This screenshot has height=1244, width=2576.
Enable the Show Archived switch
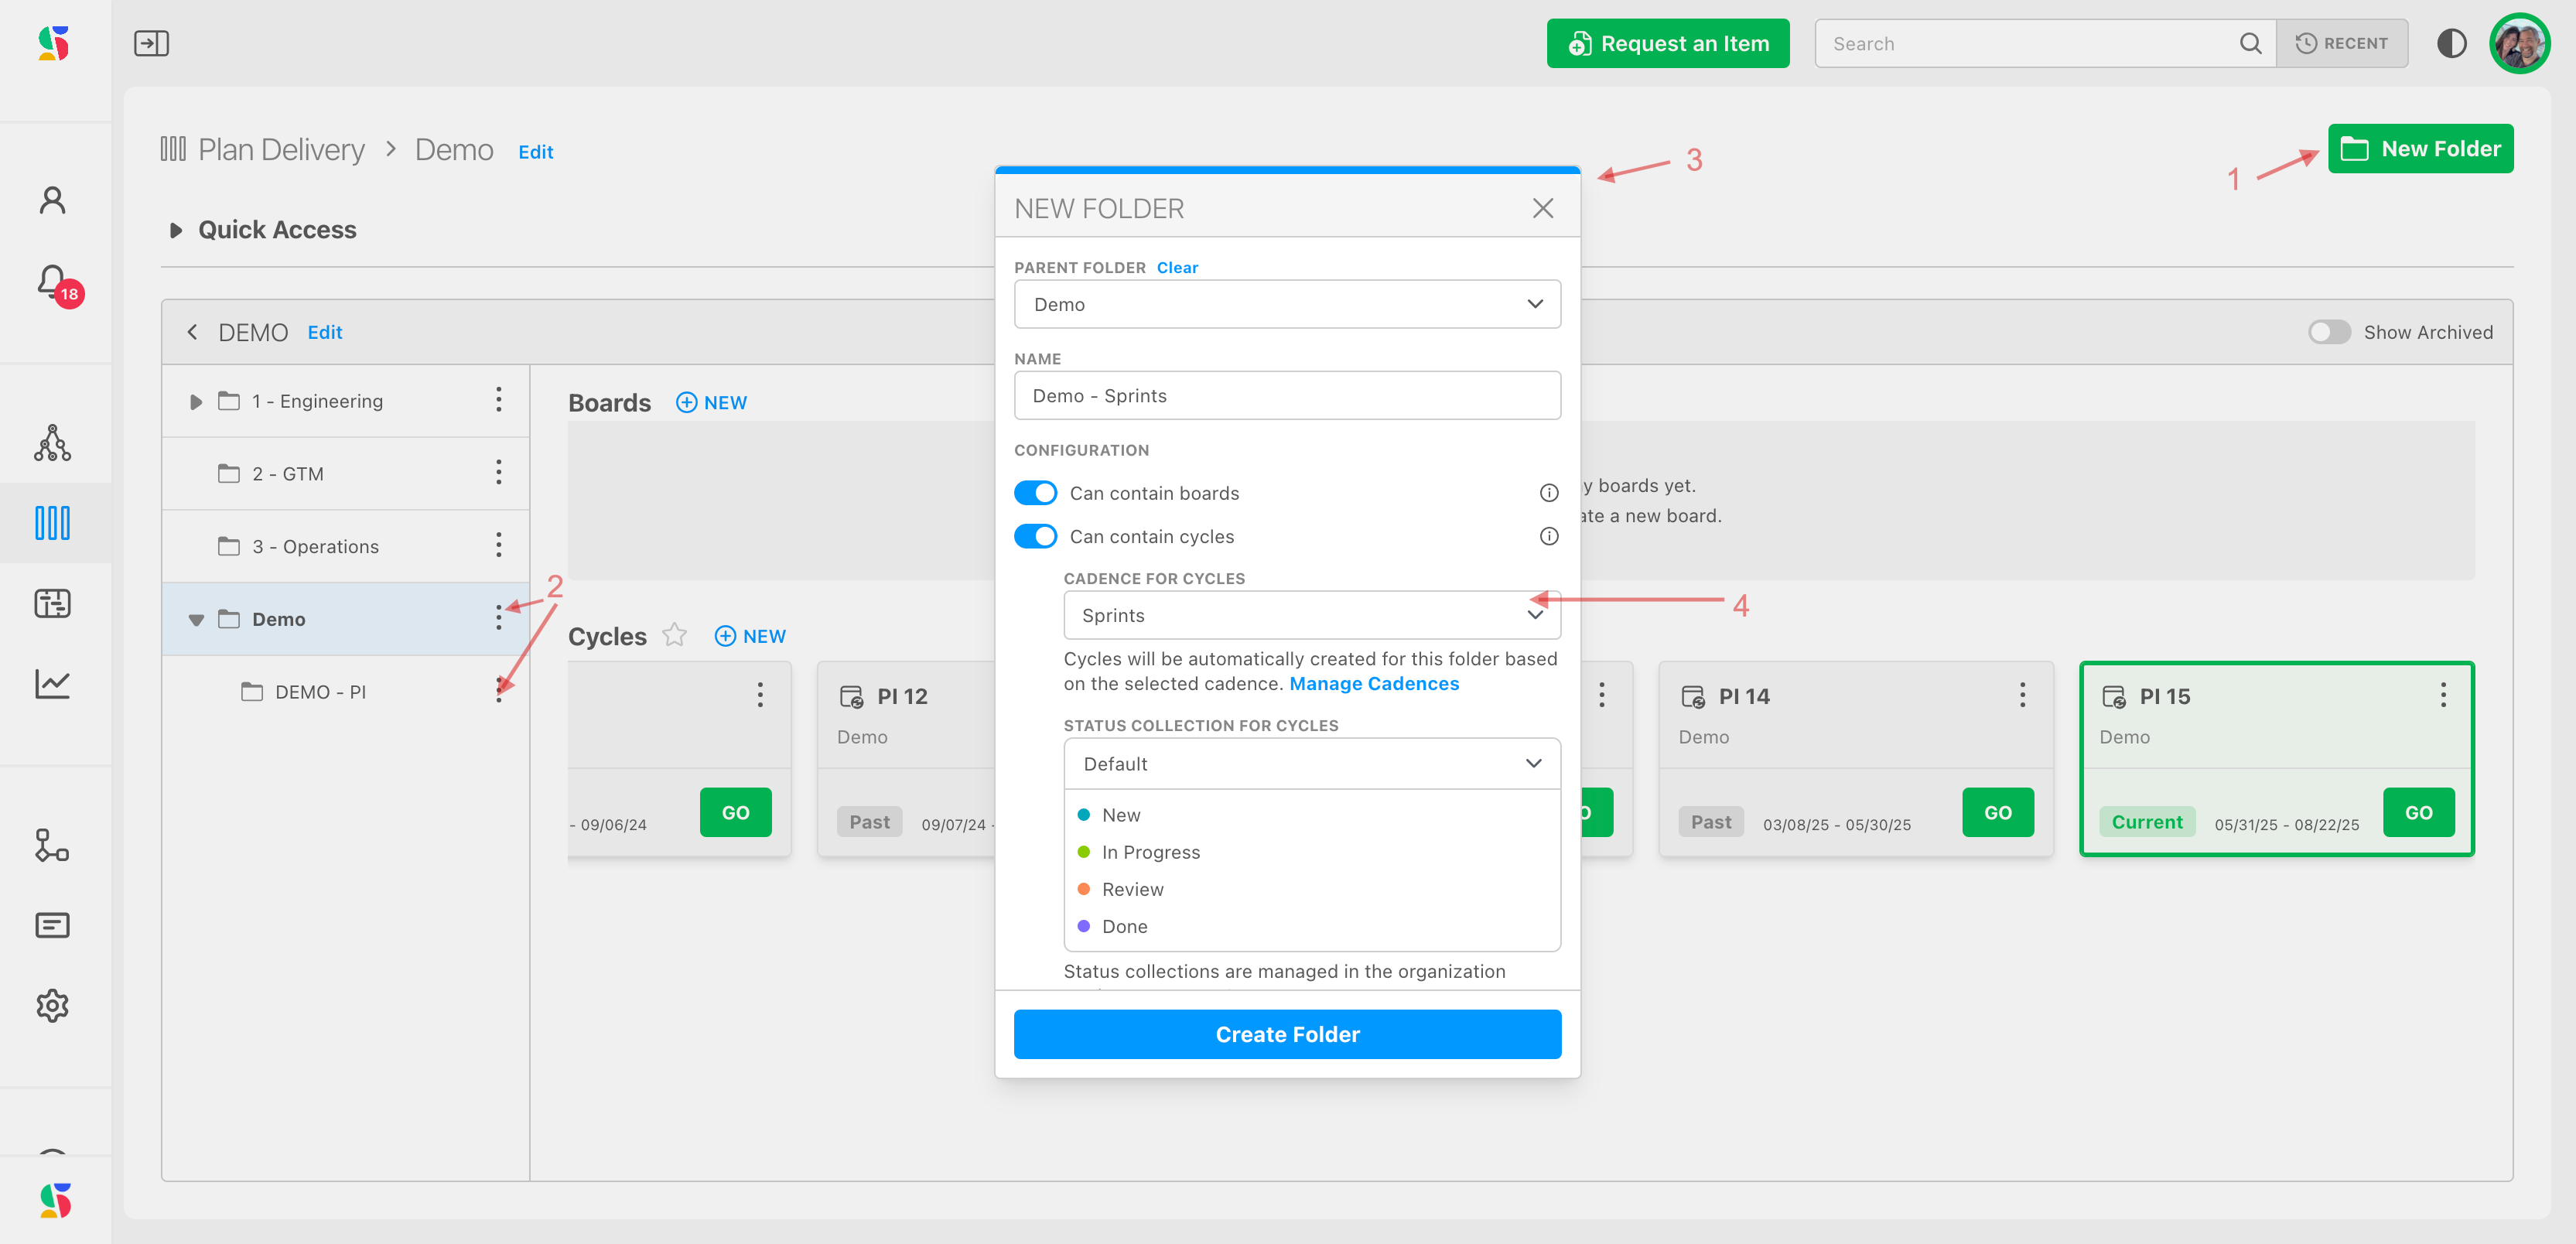click(2328, 332)
